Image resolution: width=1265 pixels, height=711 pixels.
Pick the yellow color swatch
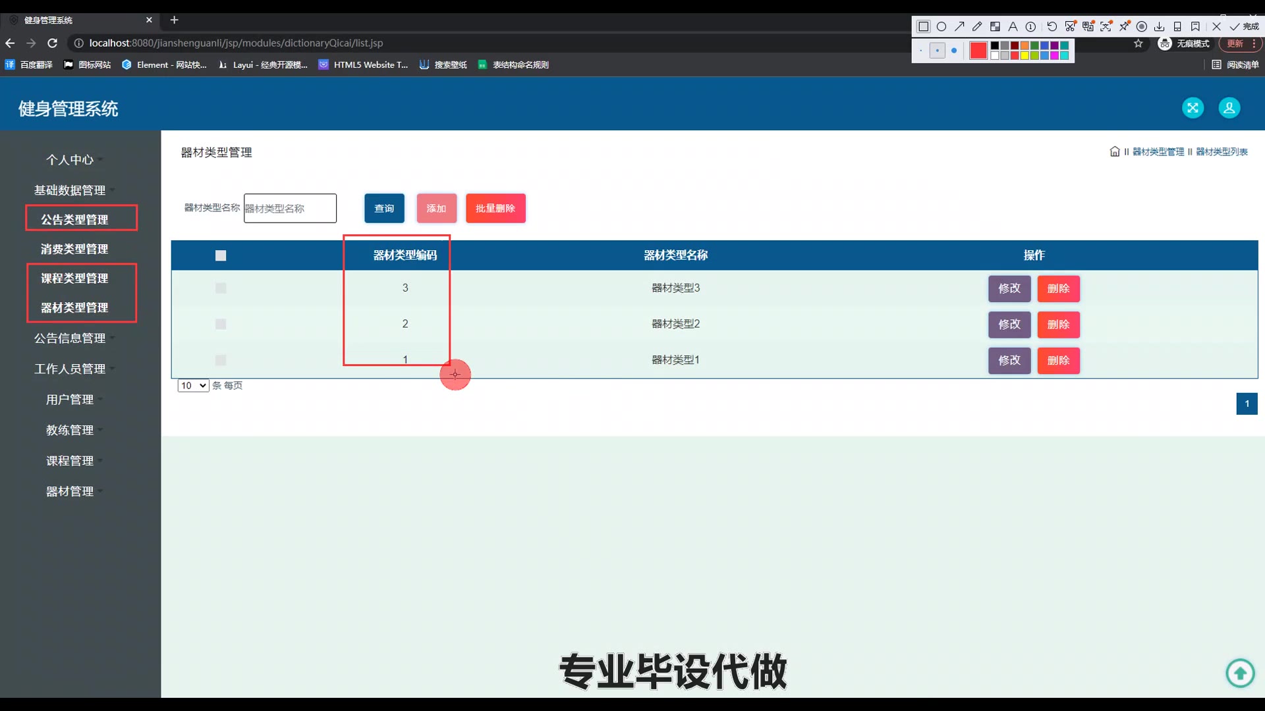pyautogui.click(x=1025, y=56)
